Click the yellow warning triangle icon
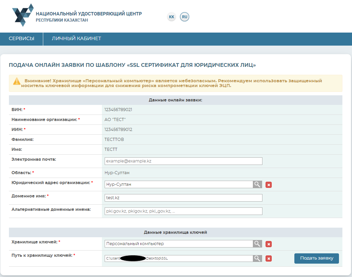The height and width of the screenshot is (277, 352). click(x=17, y=81)
